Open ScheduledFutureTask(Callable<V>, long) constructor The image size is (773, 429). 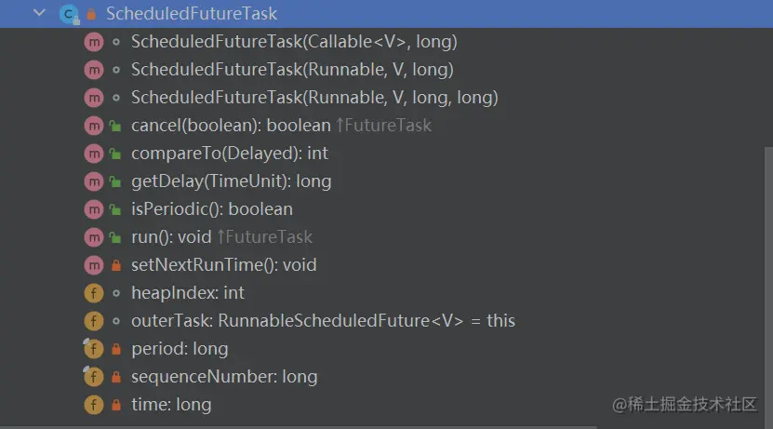(x=294, y=42)
